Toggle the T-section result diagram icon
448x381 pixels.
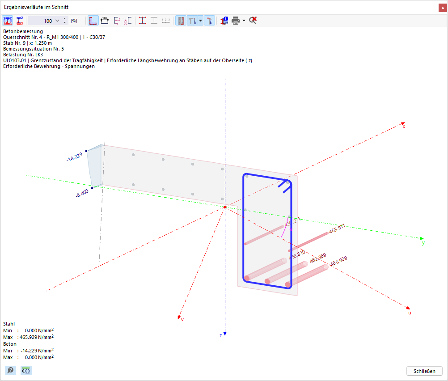(192, 21)
